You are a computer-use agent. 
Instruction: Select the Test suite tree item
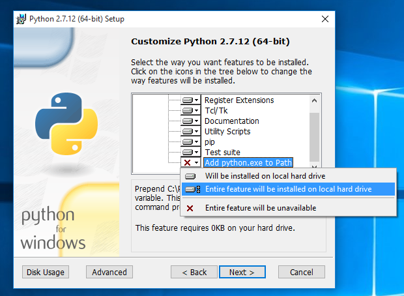[222, 152]
